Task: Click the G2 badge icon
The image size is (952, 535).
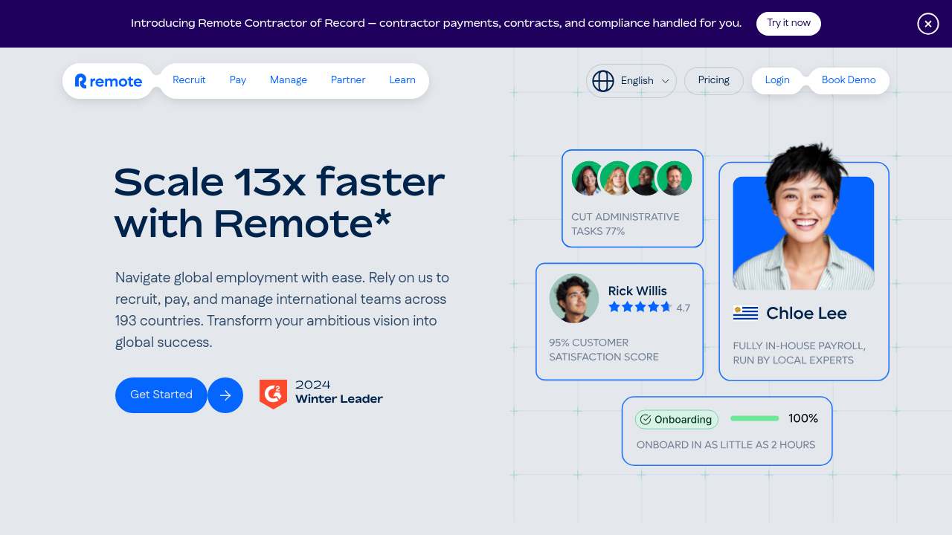Action: coord(273,394)
